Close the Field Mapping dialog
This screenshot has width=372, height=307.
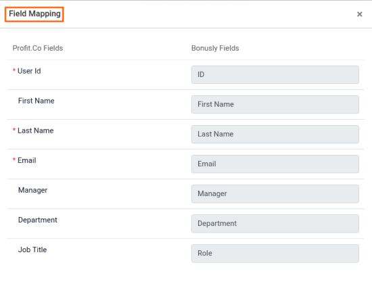[359, 14]
